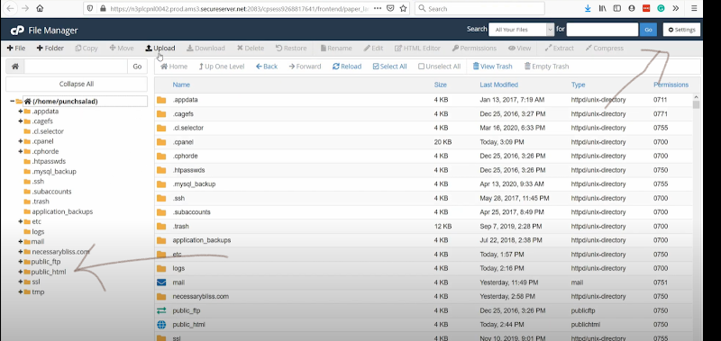Image resolution: width=721 pixels, height=341 pixels.
Task: Click Empty Trash
Action: pyautogui.click(x=547, y=67)
